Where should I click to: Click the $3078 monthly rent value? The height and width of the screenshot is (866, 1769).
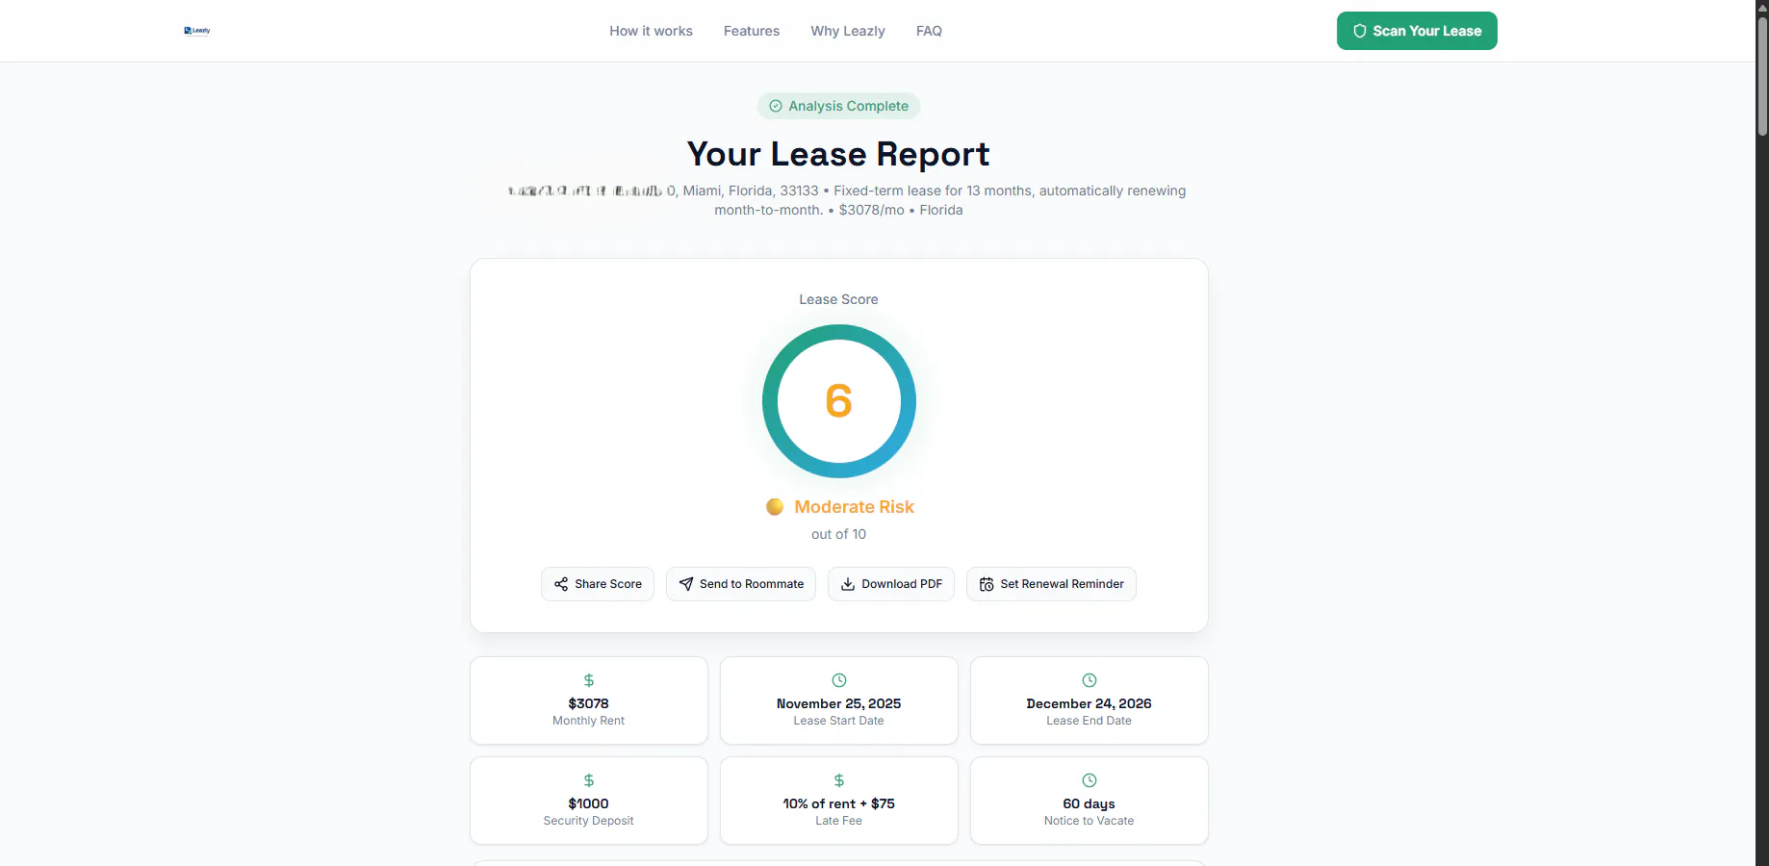click(589, 703)
